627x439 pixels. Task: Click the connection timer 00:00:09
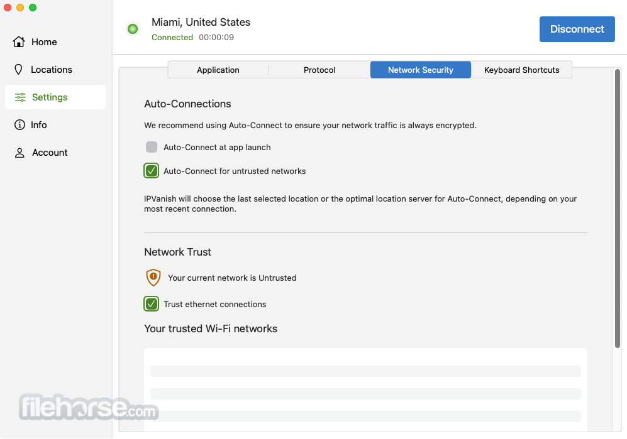pos(216,37)
